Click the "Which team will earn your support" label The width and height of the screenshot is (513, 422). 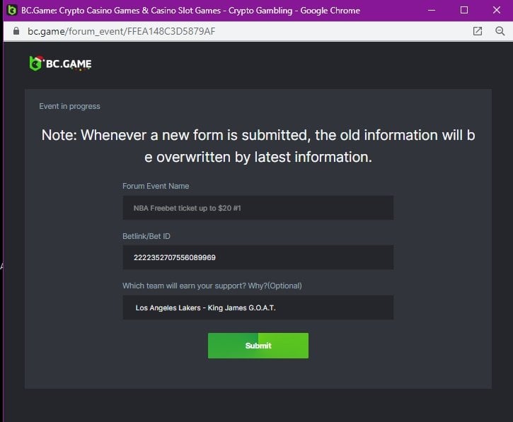[x=212, y=286]
